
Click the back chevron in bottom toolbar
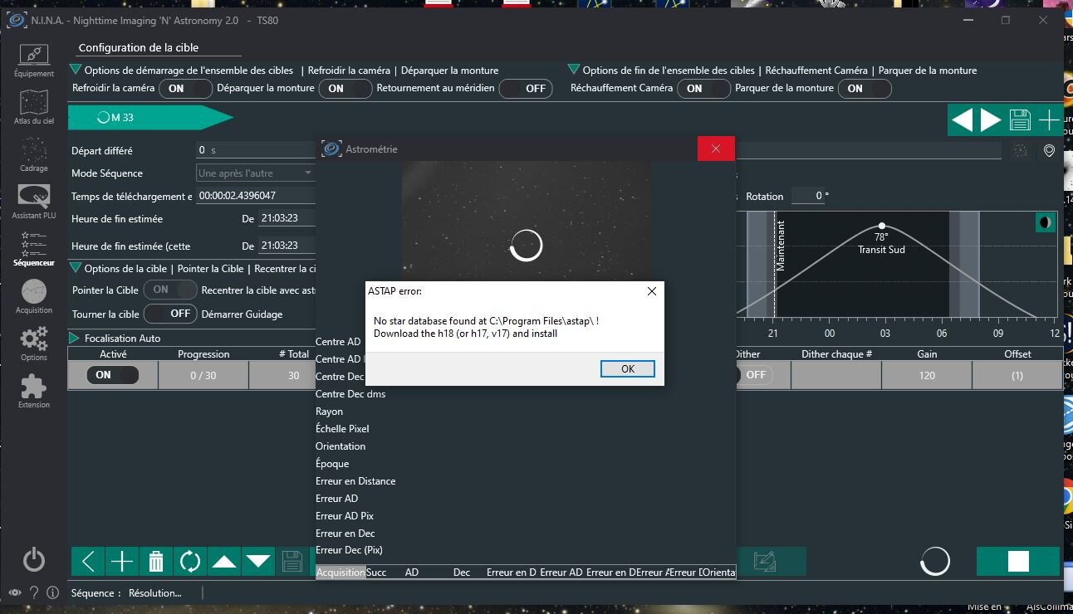88,562
